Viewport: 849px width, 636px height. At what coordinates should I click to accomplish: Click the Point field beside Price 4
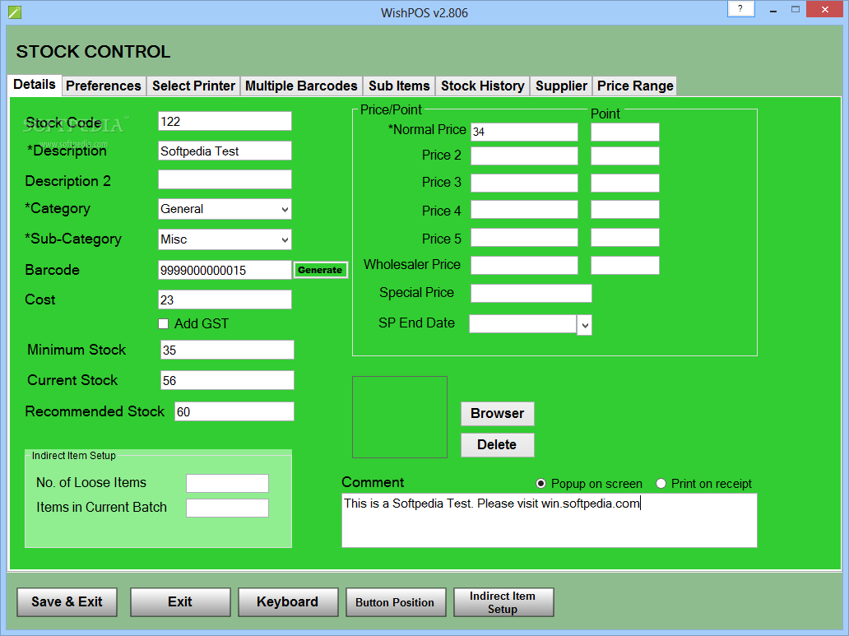click(x=625, y=209)
